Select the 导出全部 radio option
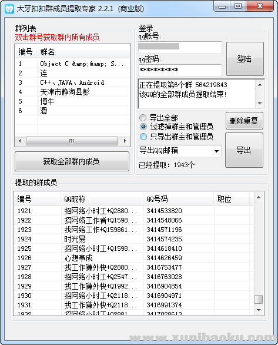The height and width of the screenshot is (345, 278). pyautogui.click(x=143, y=118)
